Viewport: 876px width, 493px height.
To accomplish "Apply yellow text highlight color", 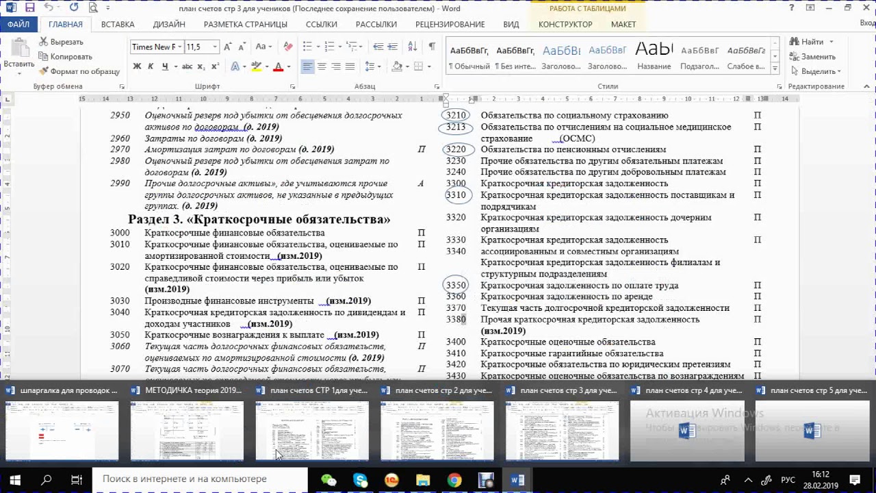I will tap(256, 66).
